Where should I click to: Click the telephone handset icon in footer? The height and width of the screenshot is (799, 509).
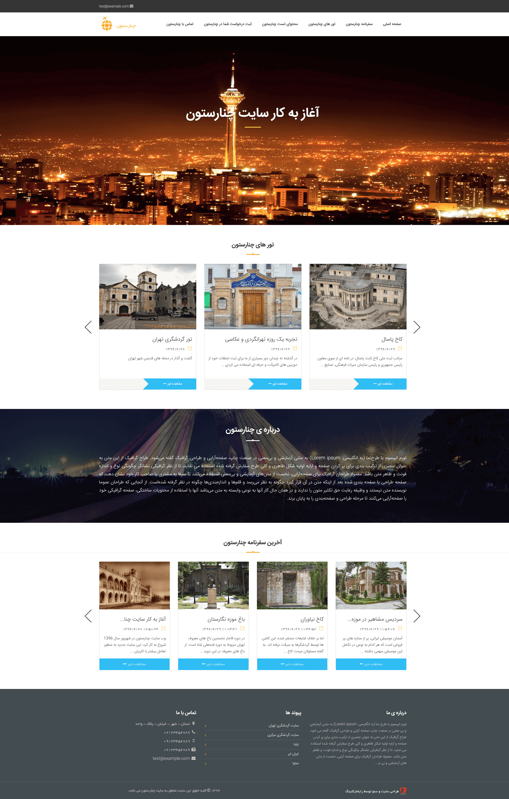coord(194,732)
